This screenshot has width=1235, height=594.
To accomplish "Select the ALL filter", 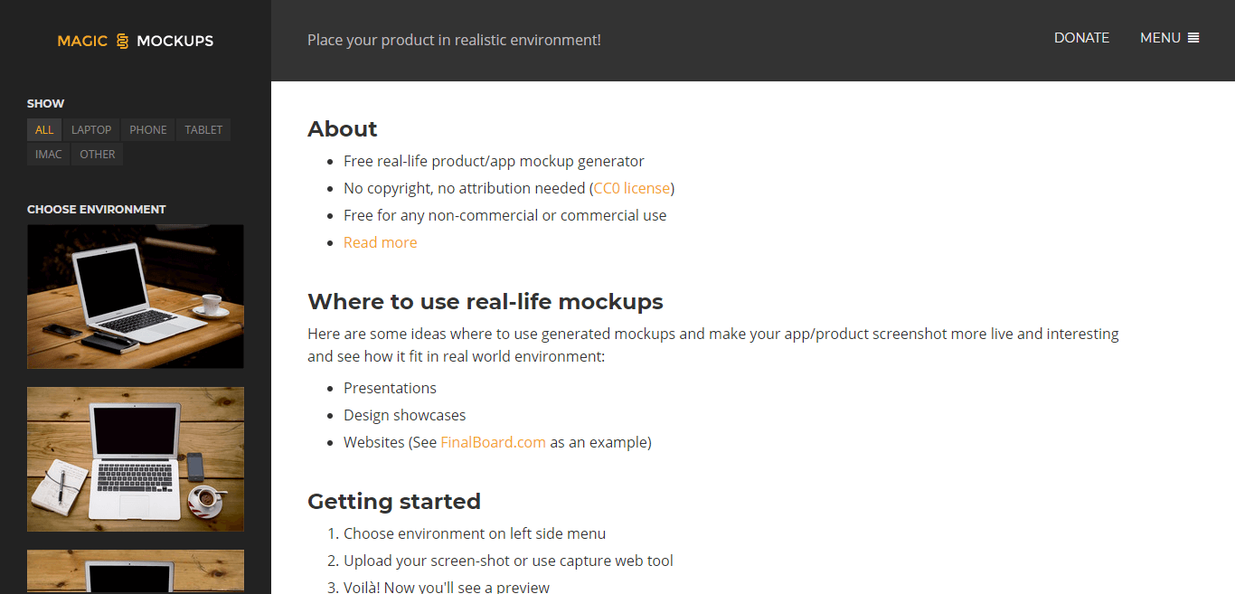I will coord(44,130).
